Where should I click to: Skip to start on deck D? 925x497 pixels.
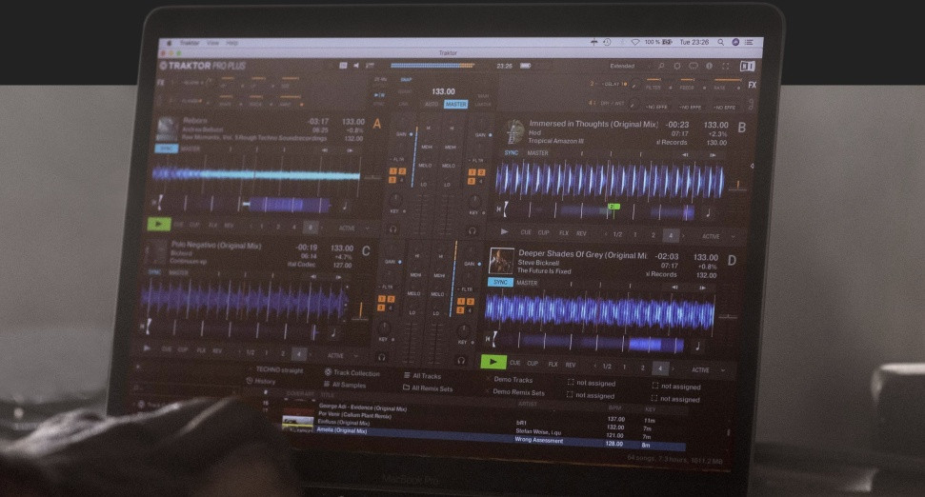point(489,338)
